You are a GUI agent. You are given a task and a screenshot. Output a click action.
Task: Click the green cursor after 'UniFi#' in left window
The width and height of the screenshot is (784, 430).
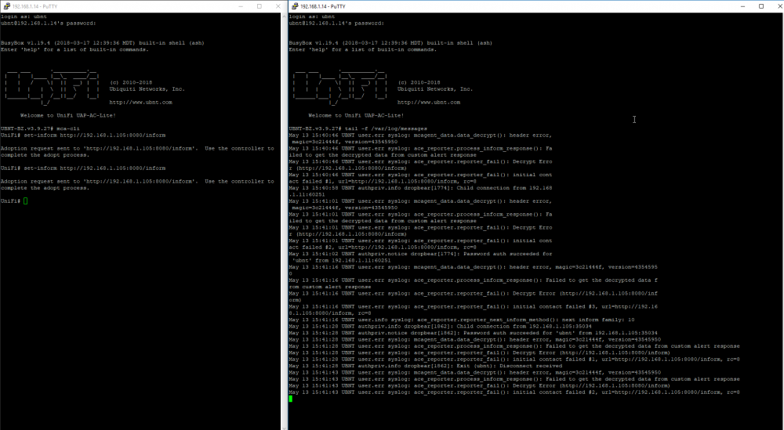click(x=26, y=201)
